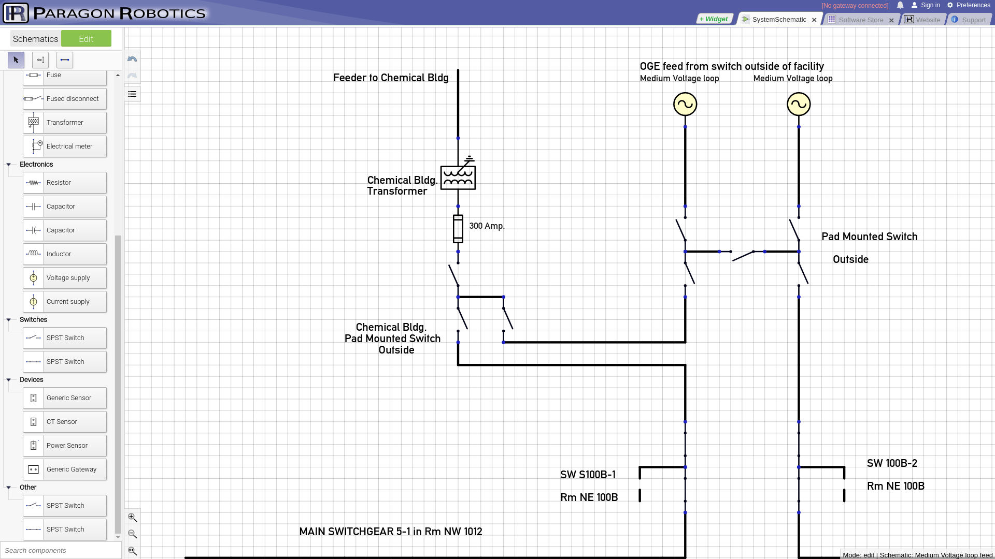Close the SystemSchematic tab
995x559 pixels.
point(814,20)
